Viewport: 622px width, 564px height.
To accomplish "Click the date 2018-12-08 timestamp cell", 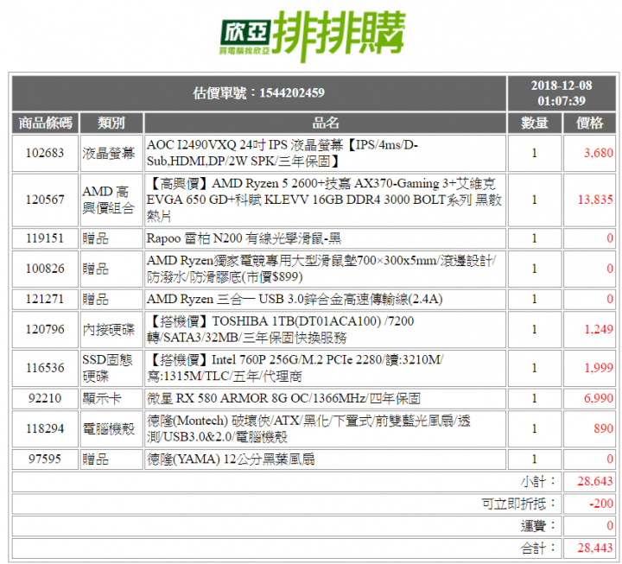I will pos(562,93).
